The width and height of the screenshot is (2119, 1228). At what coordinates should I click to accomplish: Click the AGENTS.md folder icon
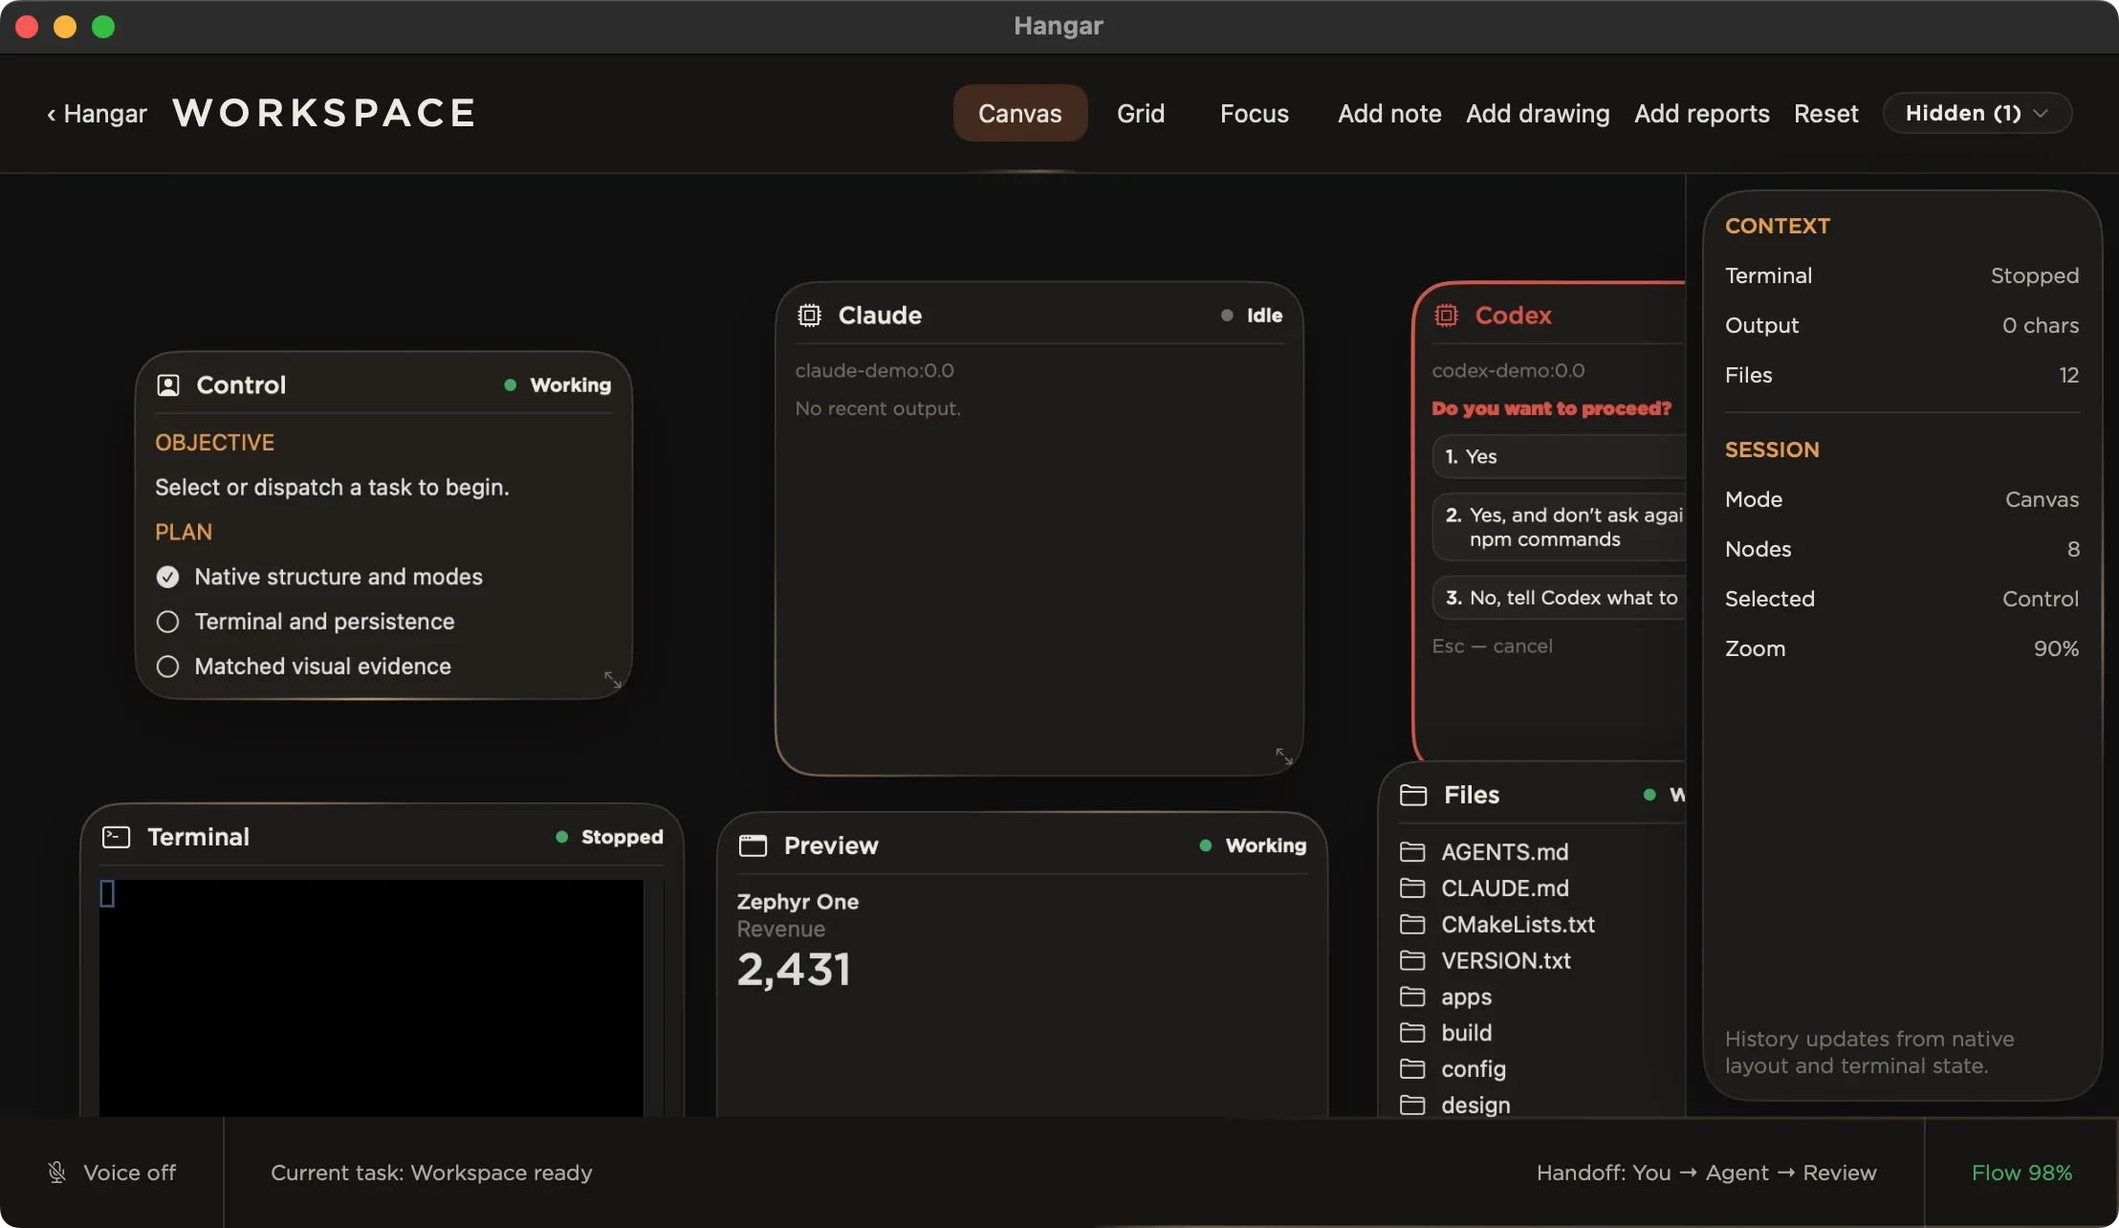[1412, 851]
